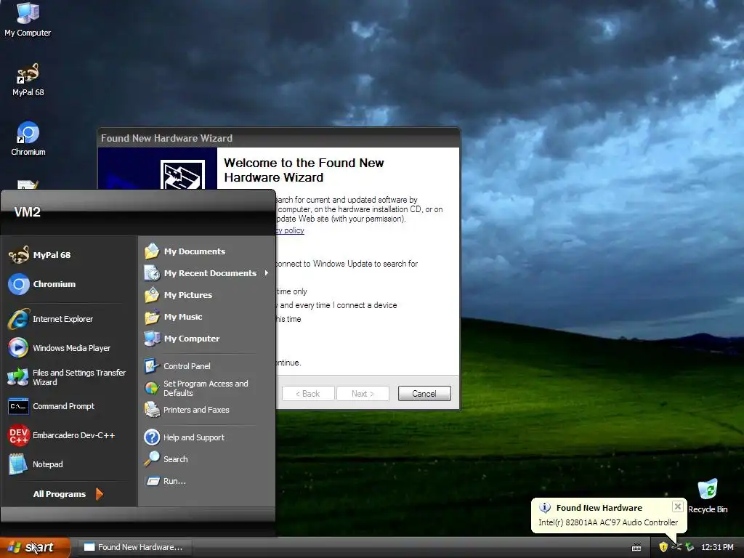Click info icon in Found New Hardware balloon
The image size is (744, 558).
545,508
